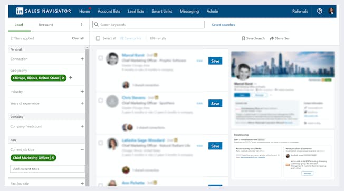This screenshot has width=344, height=191.
Task: Toggle the Select all checkbox
Action: (98, 38)
